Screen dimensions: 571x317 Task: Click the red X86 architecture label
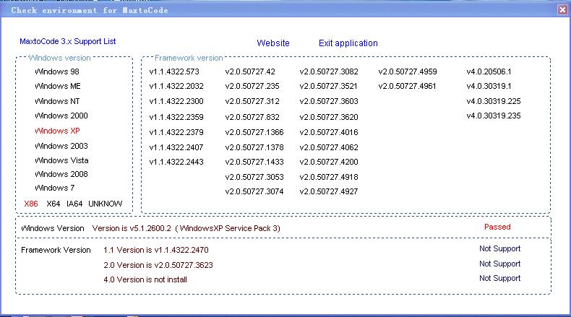(31, 204)
